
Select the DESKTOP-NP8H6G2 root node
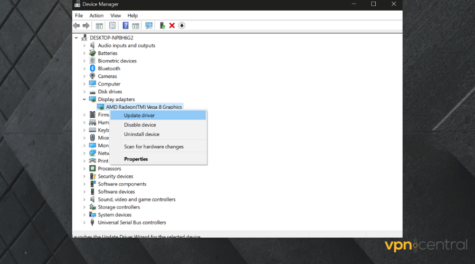(111, 38)
